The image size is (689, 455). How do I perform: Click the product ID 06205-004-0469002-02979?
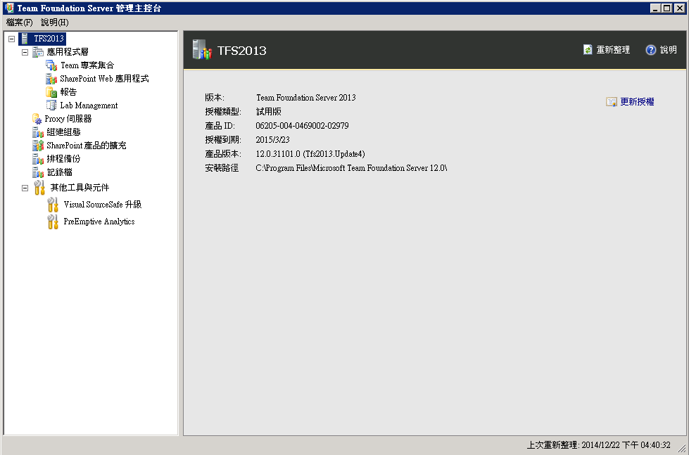coord(303,126)
